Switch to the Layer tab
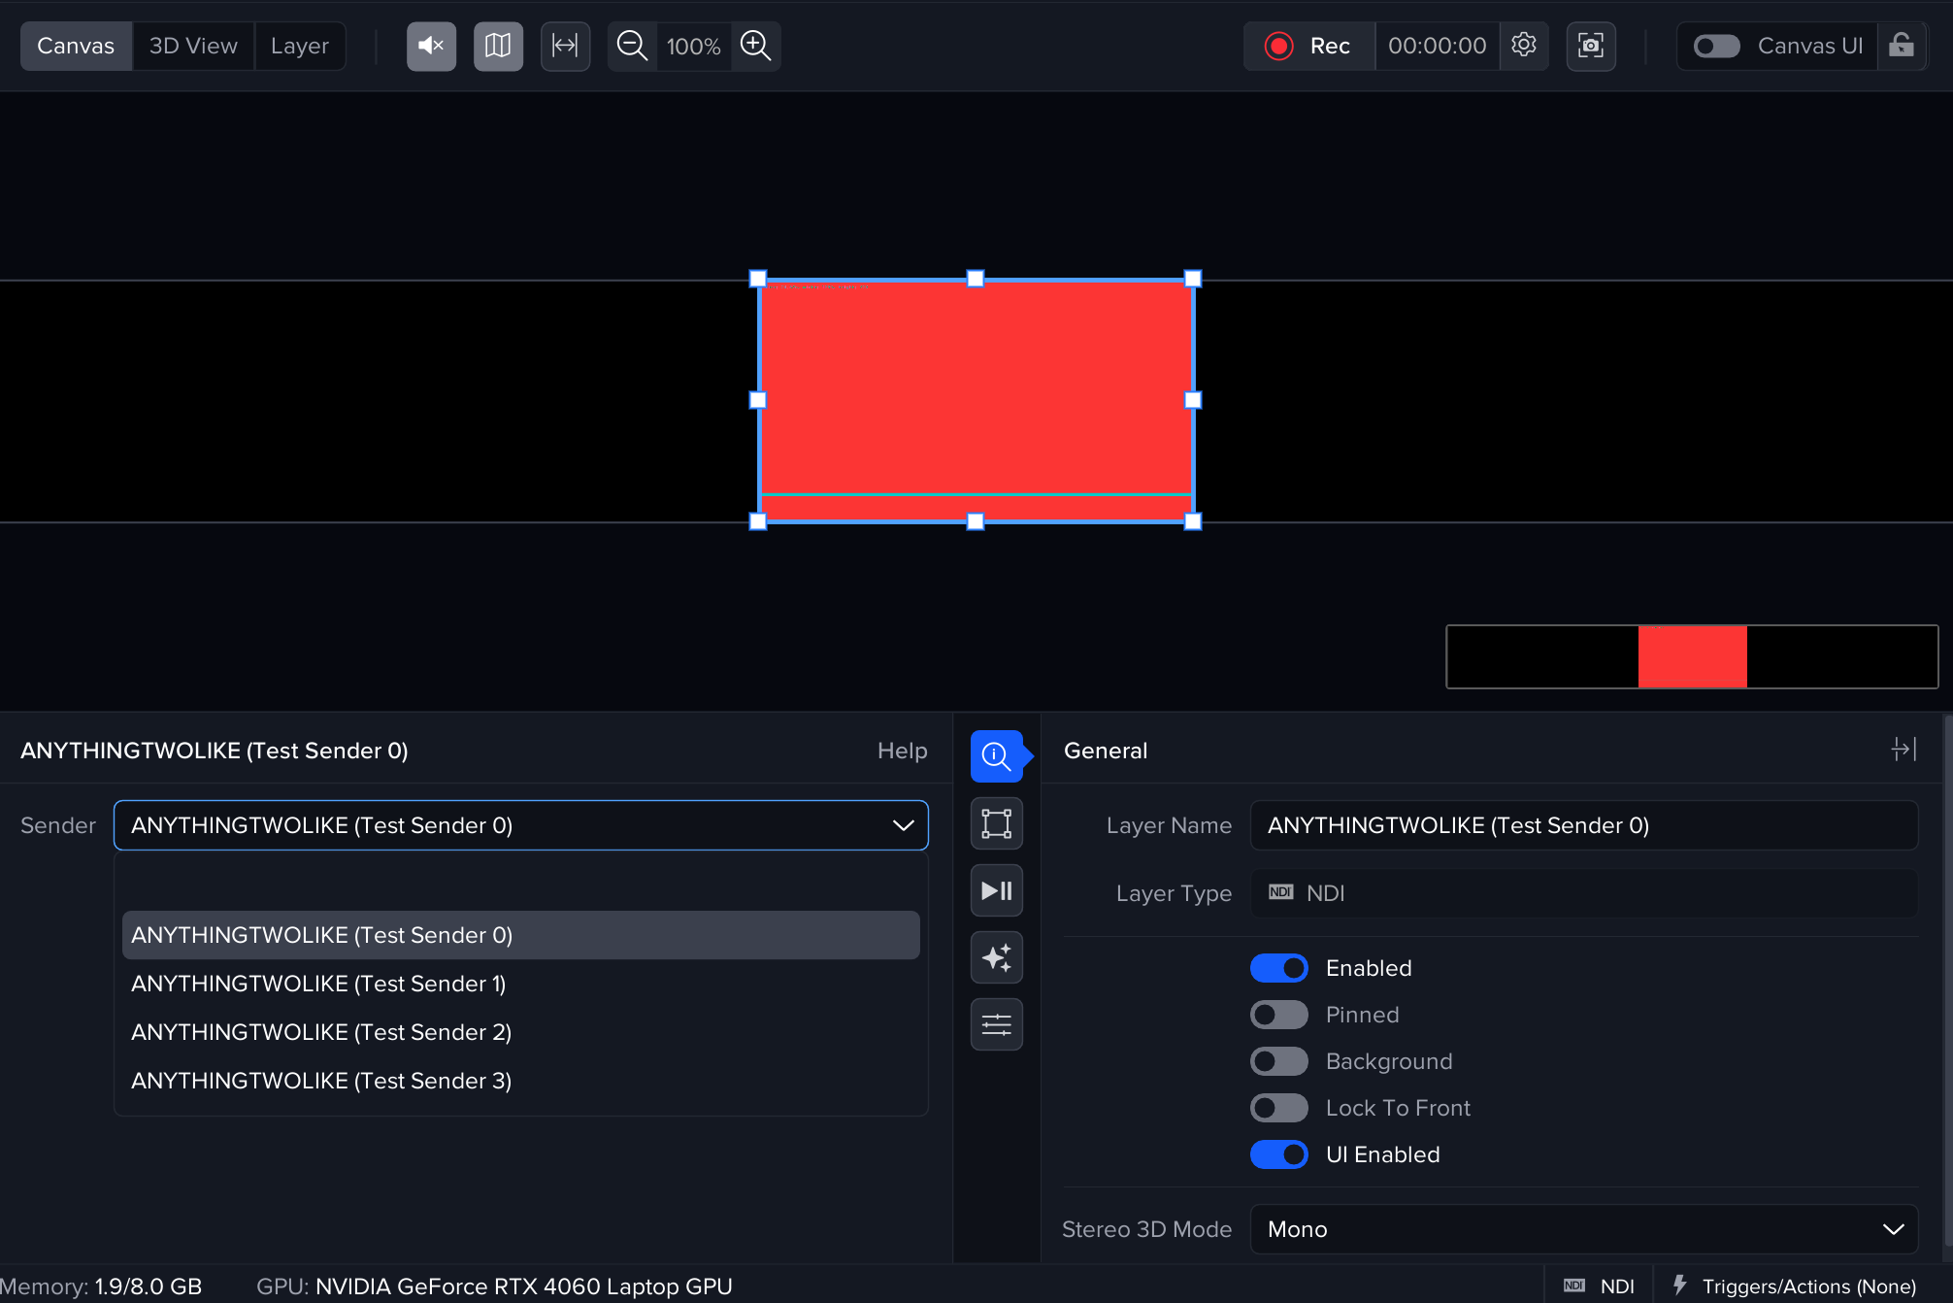Screen dimensions: 1953x1303 pyautogui.click(x=299, y=46)
